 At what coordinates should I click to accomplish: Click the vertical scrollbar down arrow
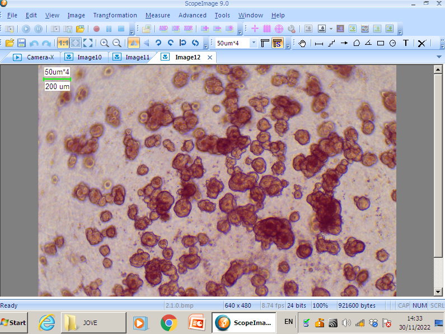click(x=438, y=291)
